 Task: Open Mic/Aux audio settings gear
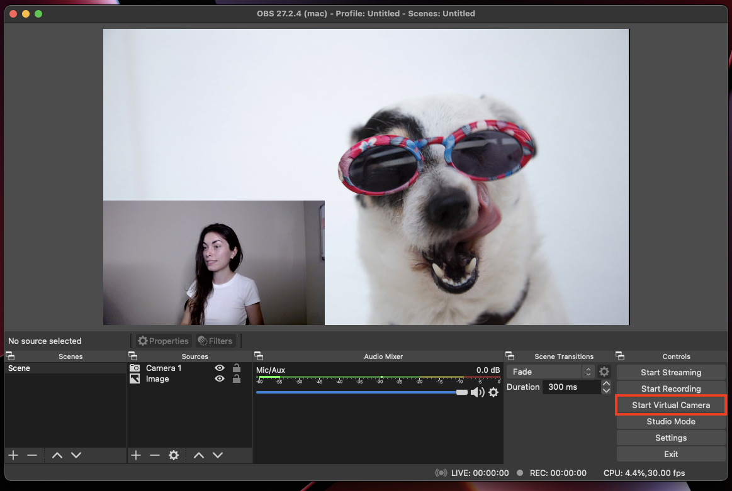pos(493,392)
